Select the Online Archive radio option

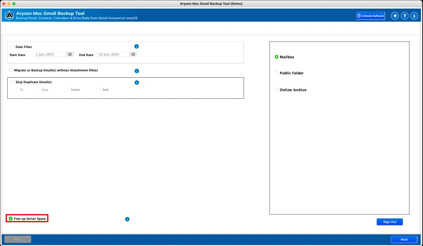277,90
